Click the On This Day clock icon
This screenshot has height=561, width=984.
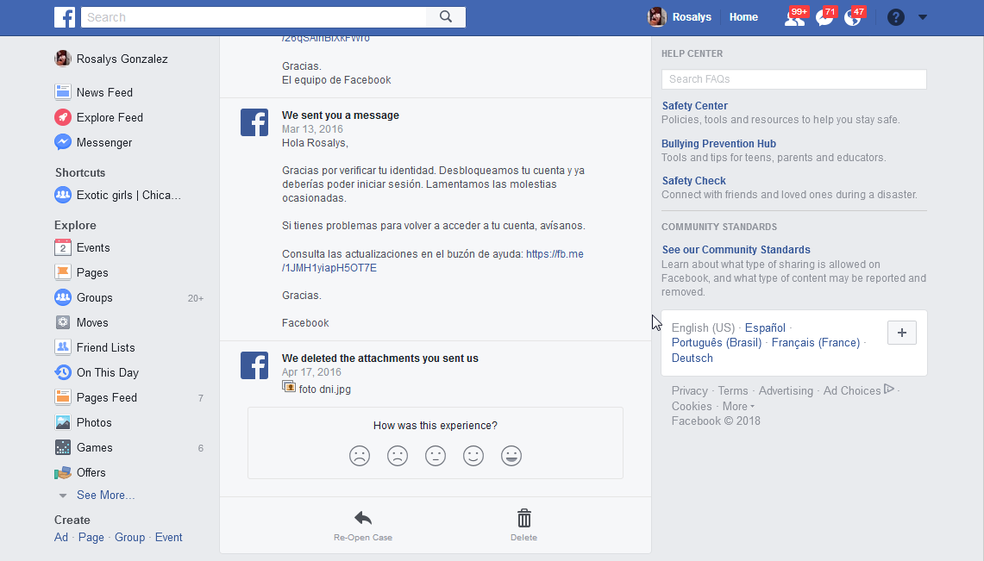click(x=63, y=372)
